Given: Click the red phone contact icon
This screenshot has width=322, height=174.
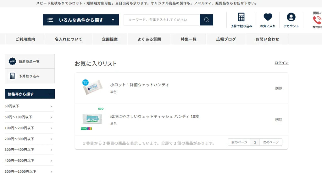Looking at the screenshot, I should click(317, 20).
